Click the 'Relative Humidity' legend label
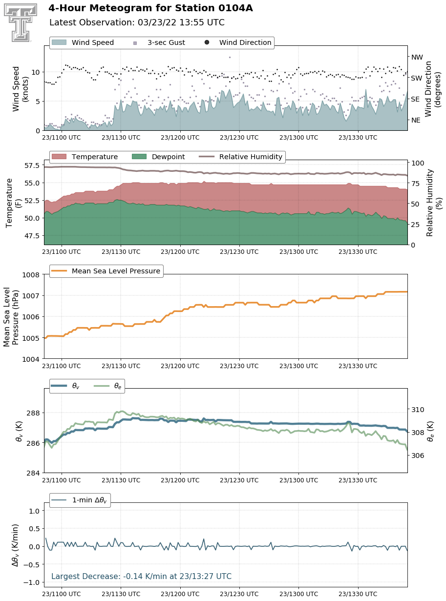 point(251,157)
